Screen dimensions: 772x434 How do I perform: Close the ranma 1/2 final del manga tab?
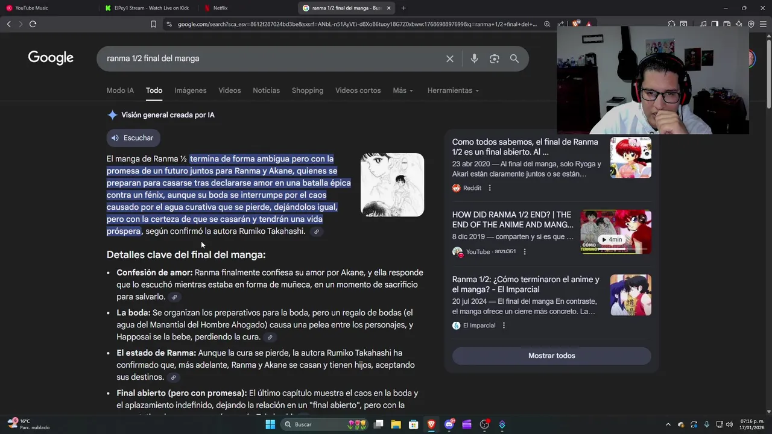point(388,8)
